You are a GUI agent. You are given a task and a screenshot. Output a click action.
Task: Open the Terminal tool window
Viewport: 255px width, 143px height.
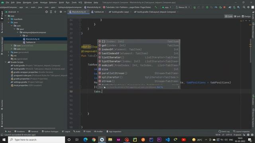(33, 131)
